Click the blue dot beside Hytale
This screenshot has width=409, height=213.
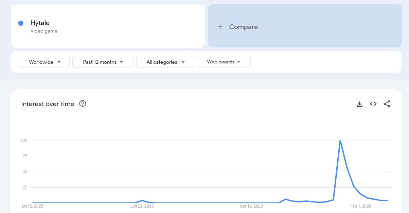(21, 23)
